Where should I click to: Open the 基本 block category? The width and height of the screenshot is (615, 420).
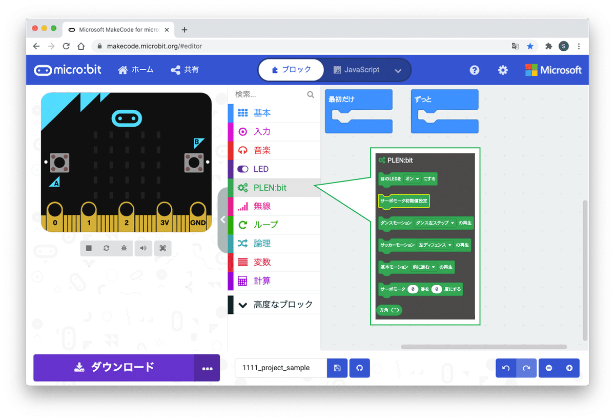274,113
